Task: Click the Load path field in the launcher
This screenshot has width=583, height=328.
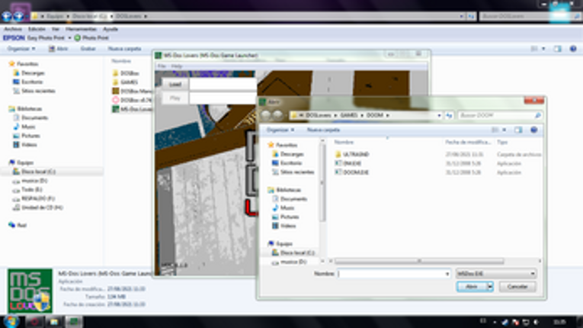Action: point(223,85)
